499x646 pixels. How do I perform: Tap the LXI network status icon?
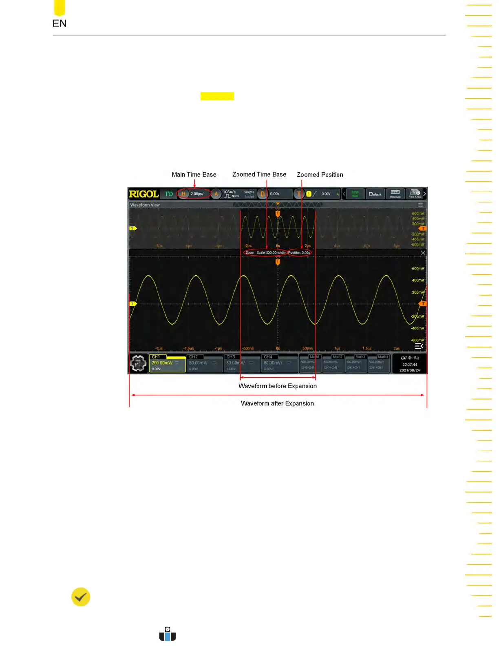[403, 358]
